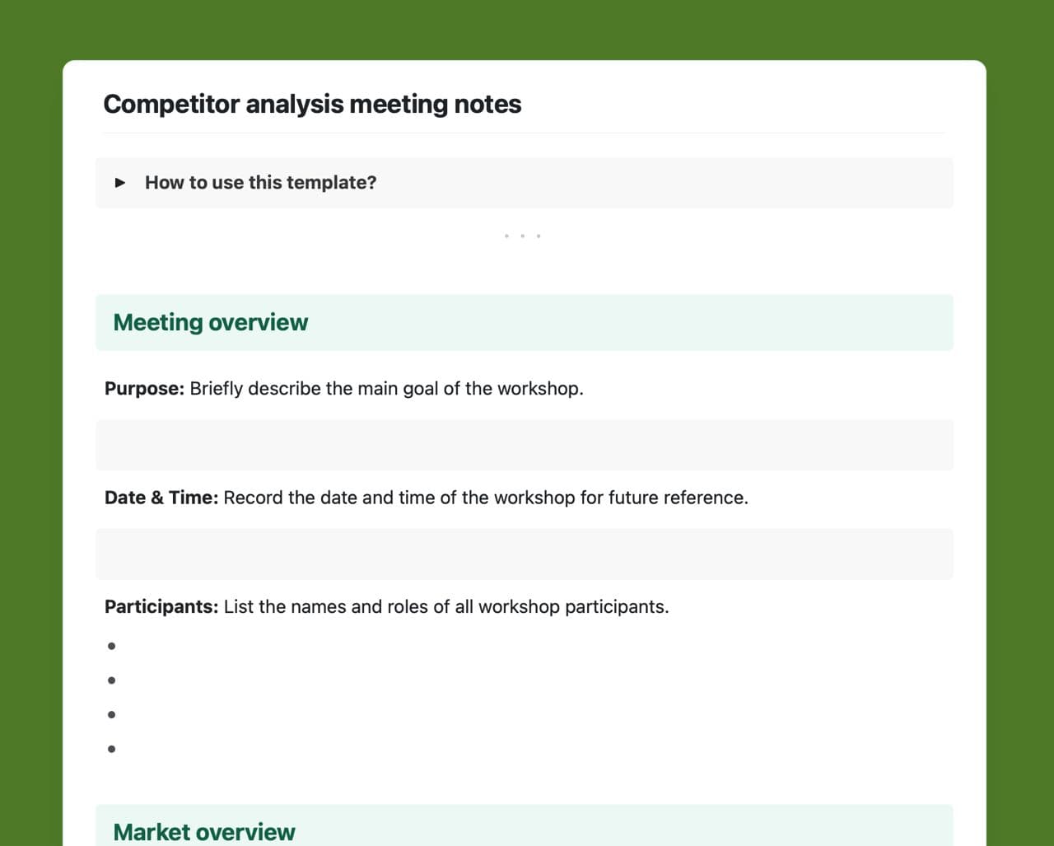Click the three-dot section divider
Screen dimensions: 1054x846
click(x=522, y=236)
